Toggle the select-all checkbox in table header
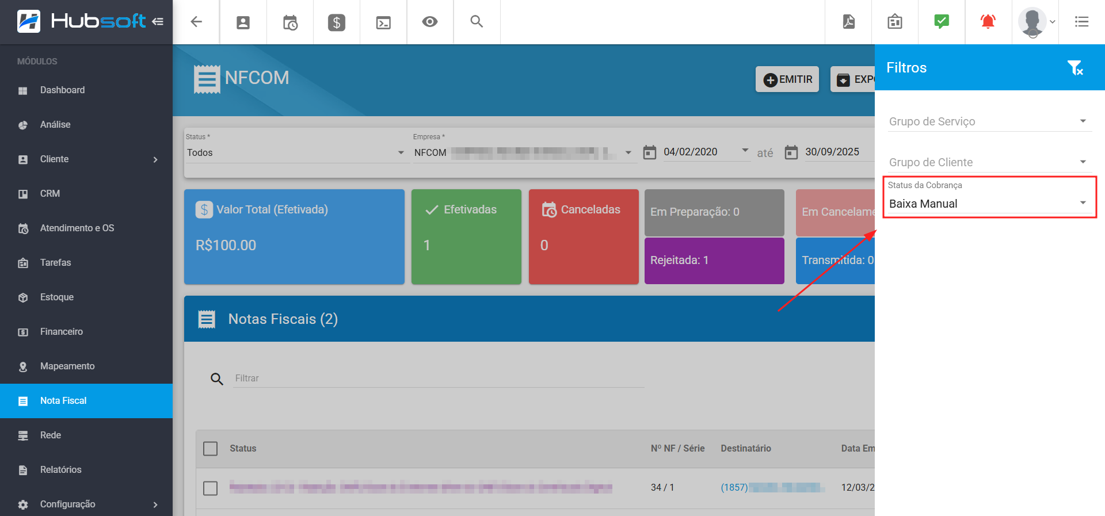 tap(211, 449)
